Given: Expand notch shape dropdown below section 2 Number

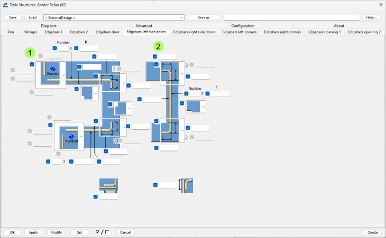Looking at the screenshot, I should (x=203, y=107).
